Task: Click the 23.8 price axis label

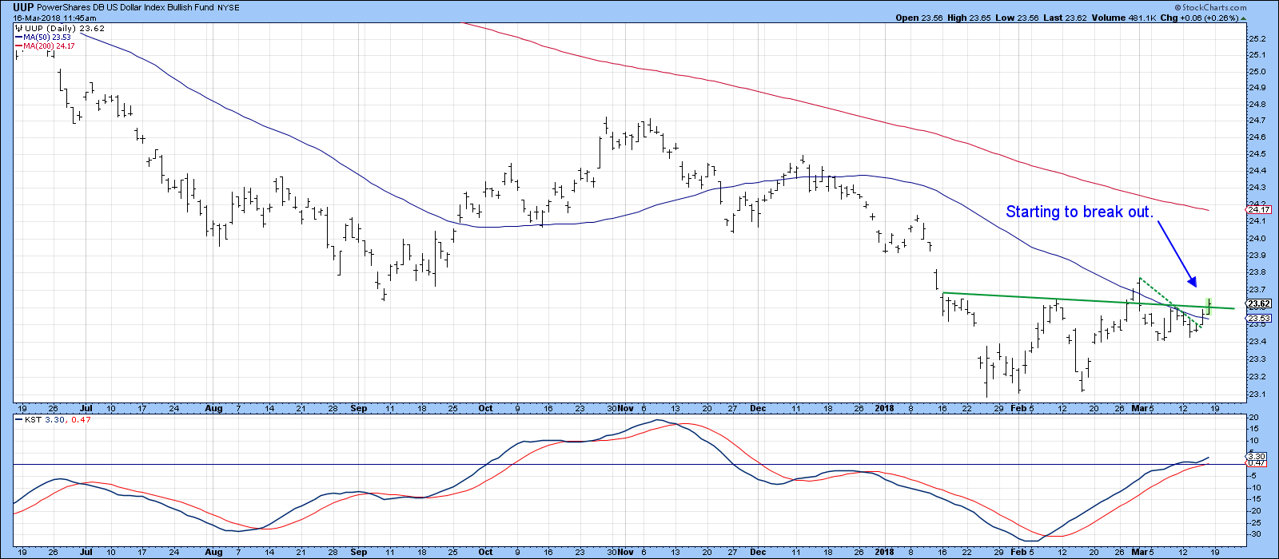Action: [x=1257, y=272]
